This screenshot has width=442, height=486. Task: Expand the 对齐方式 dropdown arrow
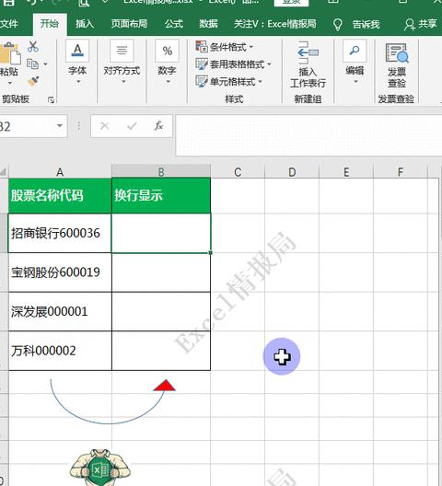pyautogui.click(x=123, y=82)
